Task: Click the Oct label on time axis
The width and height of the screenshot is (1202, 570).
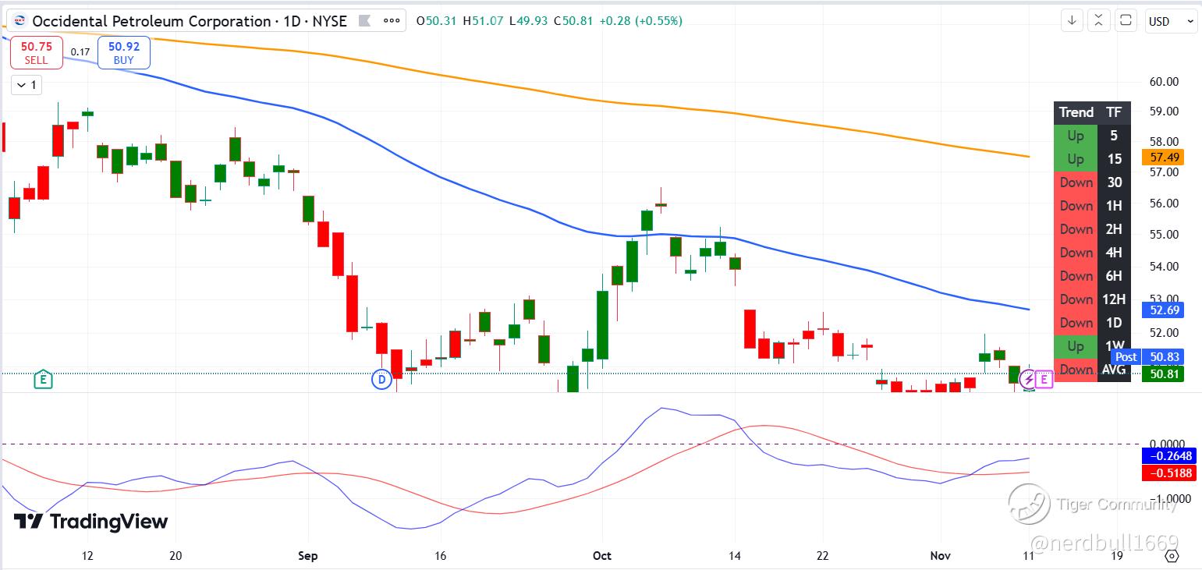Action: coord(602,556)
